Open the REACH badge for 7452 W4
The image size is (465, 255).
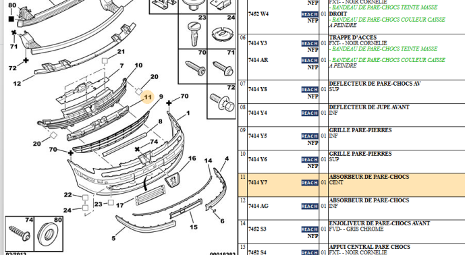point(310,14)
